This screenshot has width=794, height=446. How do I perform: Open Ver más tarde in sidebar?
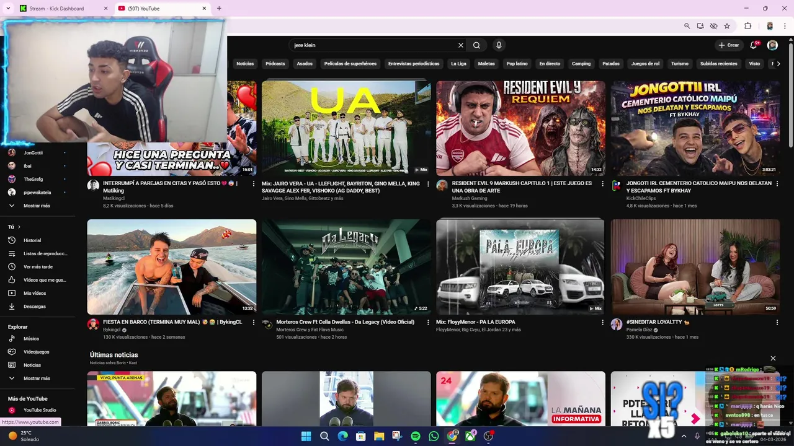[x=37, y=266]
